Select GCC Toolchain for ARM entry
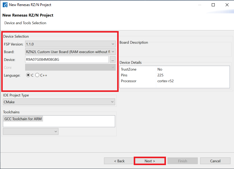The height and width of the screenshot is (169, 234). coord(23,119)
